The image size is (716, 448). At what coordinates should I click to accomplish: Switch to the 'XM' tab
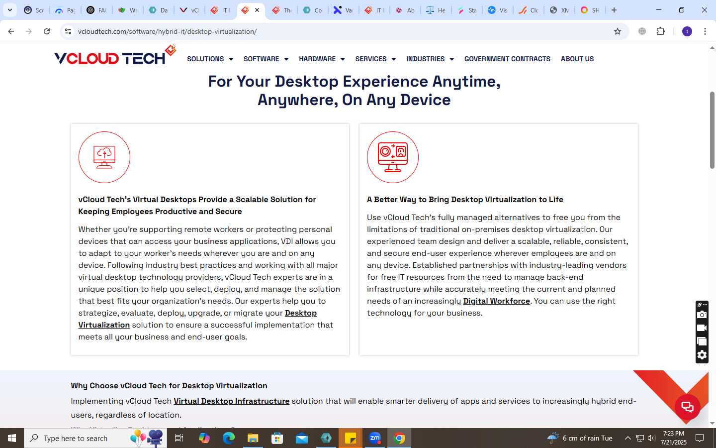click(x=559, y=10)
